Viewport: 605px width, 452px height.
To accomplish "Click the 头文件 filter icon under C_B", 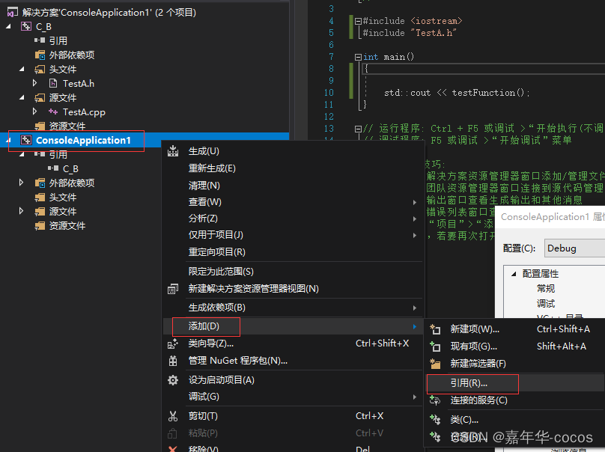I will pos(40,70).
